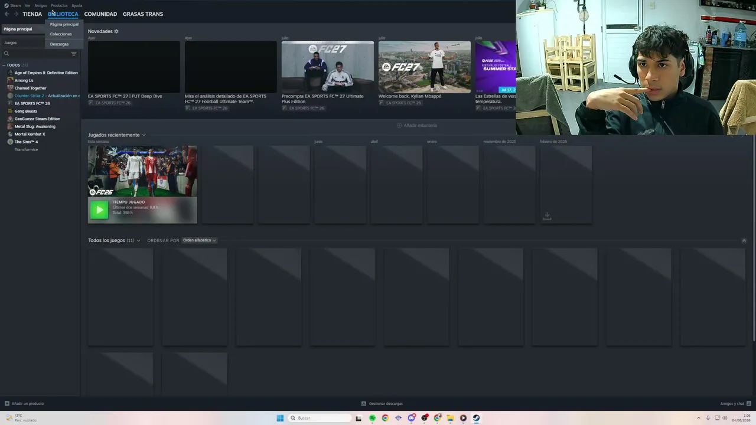This screenshot has width=756, height=425.
Task: Click the Gestionar descargas download icon
Action: coord(364,404)
